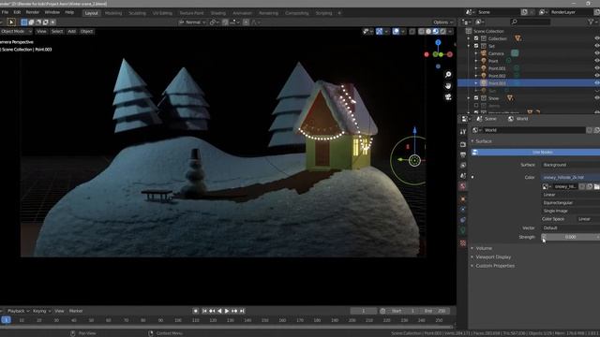Image resolution: width=600 pixels, height=337 pixels.
Task: Open the Options dropdown in viewport header
Action: [442, 22]
